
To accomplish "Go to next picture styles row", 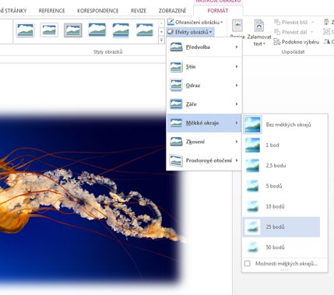I will pos(161,32).
